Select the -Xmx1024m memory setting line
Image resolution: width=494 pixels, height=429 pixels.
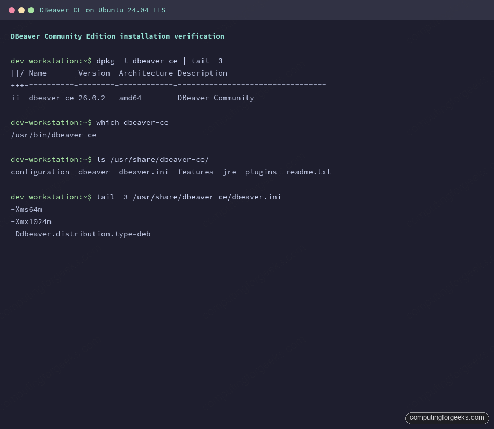click(x=31, y=221)
